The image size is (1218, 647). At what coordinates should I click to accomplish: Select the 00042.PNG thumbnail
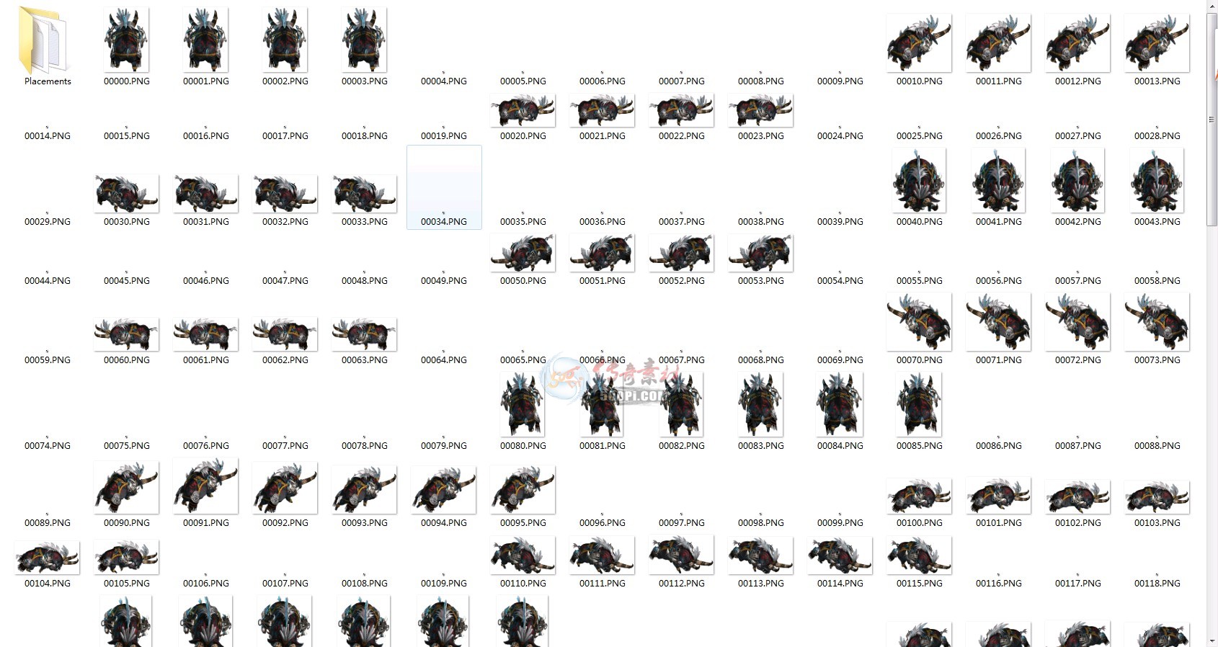click(x=1078, y=180)
